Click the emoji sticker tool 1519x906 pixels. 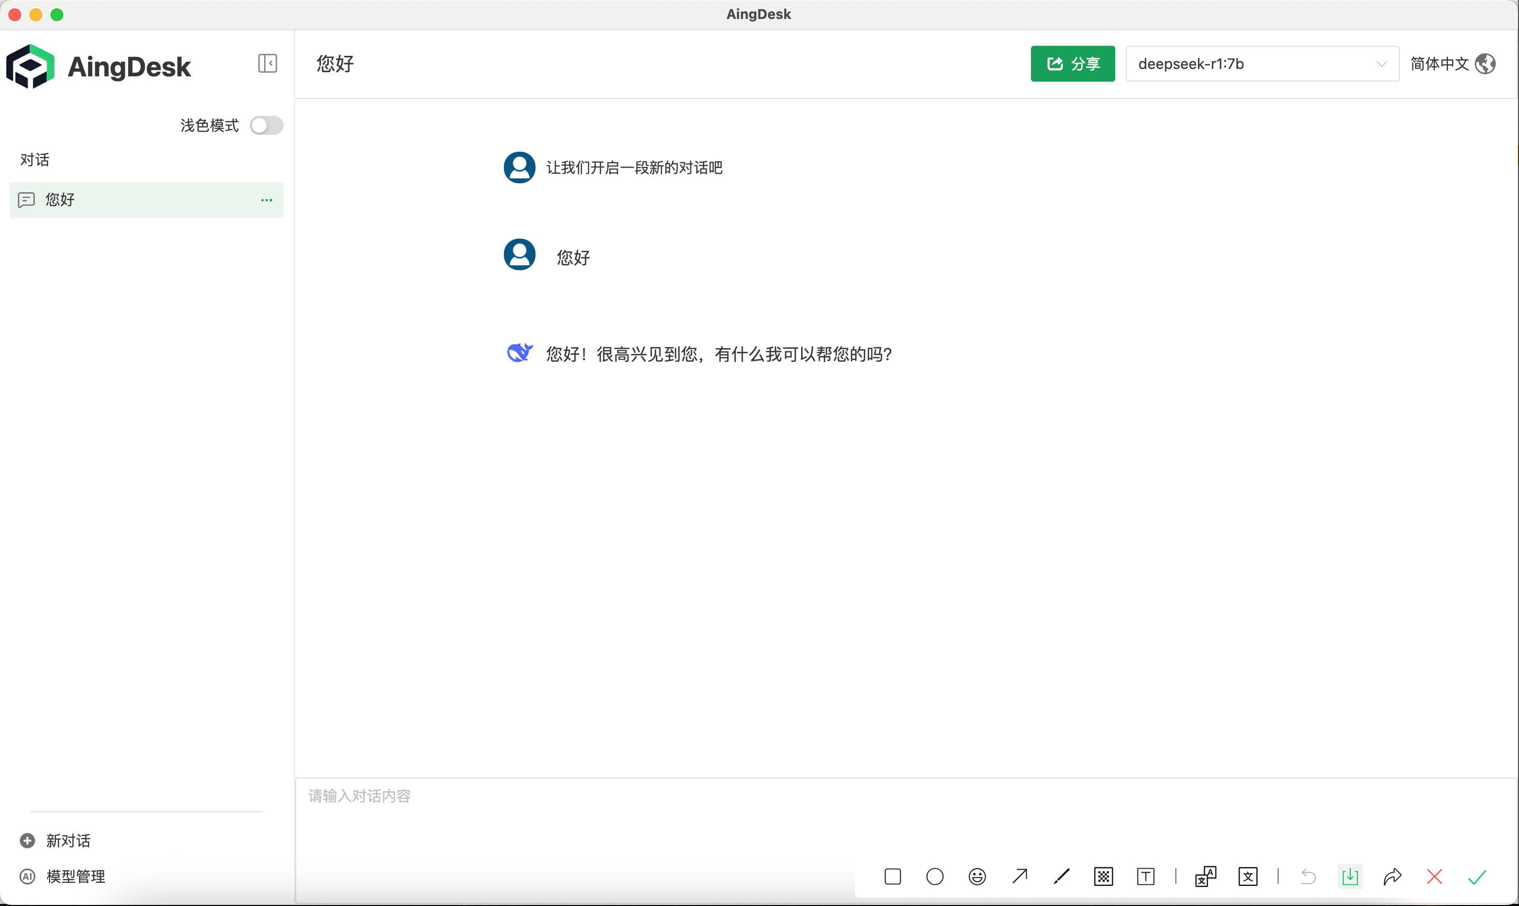(977, 877)
